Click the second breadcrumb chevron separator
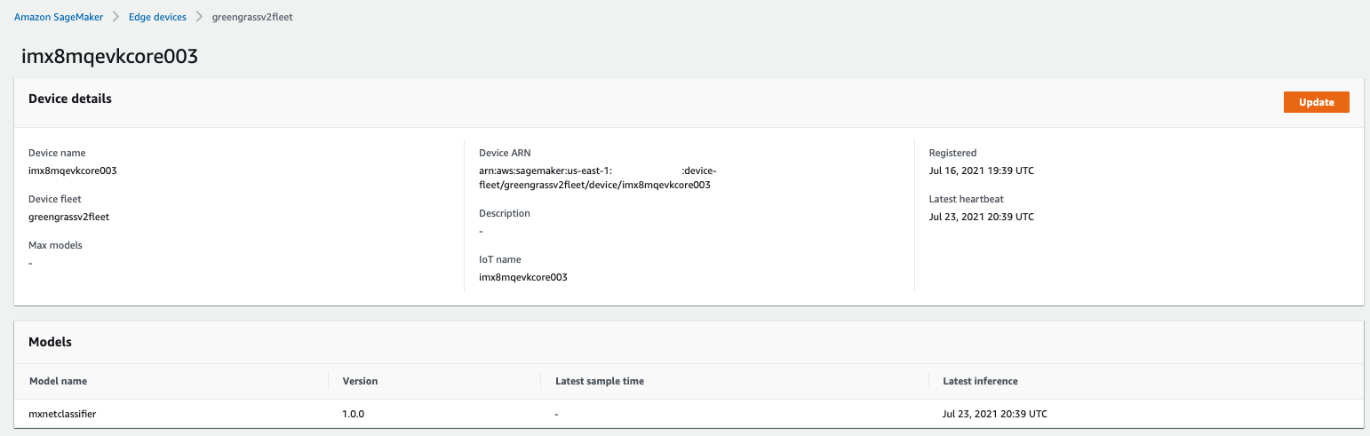Image resolution: width=1370 pixels, height=436 pixels. tap(199, 18)
